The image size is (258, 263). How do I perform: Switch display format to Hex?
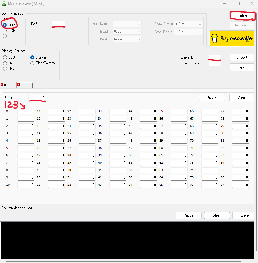pos(5,69)
